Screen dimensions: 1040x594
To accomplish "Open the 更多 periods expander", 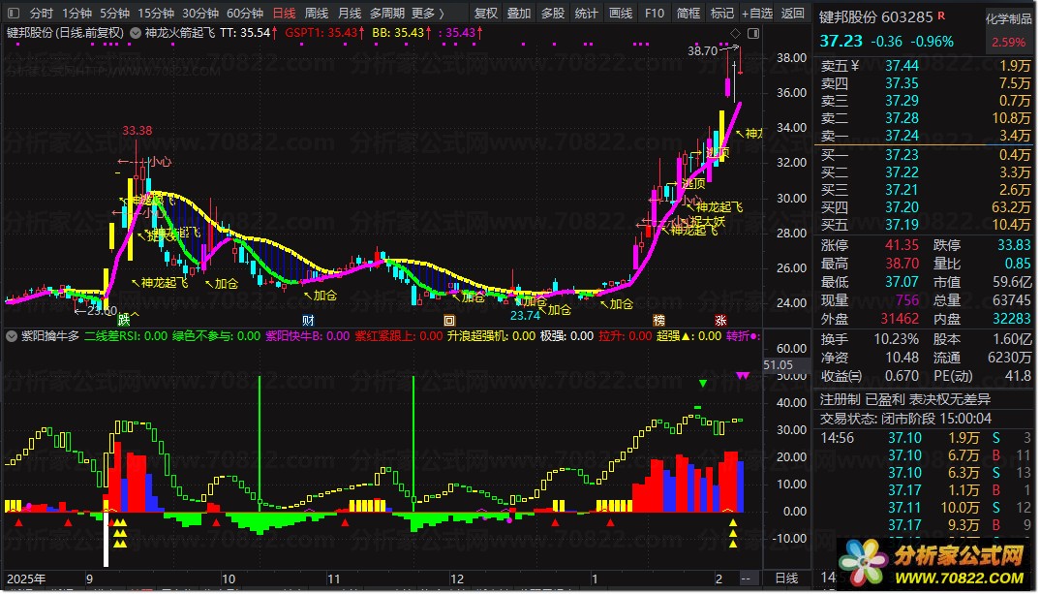I will point(428,13).
